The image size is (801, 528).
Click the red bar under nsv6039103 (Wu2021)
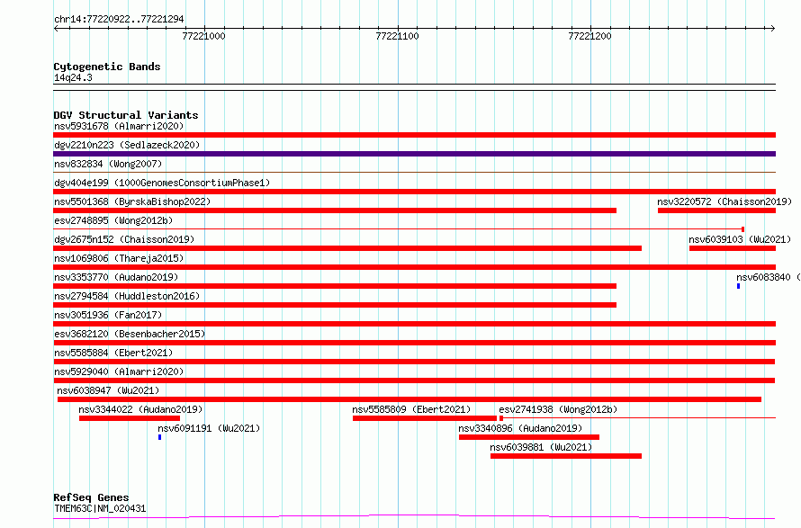733,248
